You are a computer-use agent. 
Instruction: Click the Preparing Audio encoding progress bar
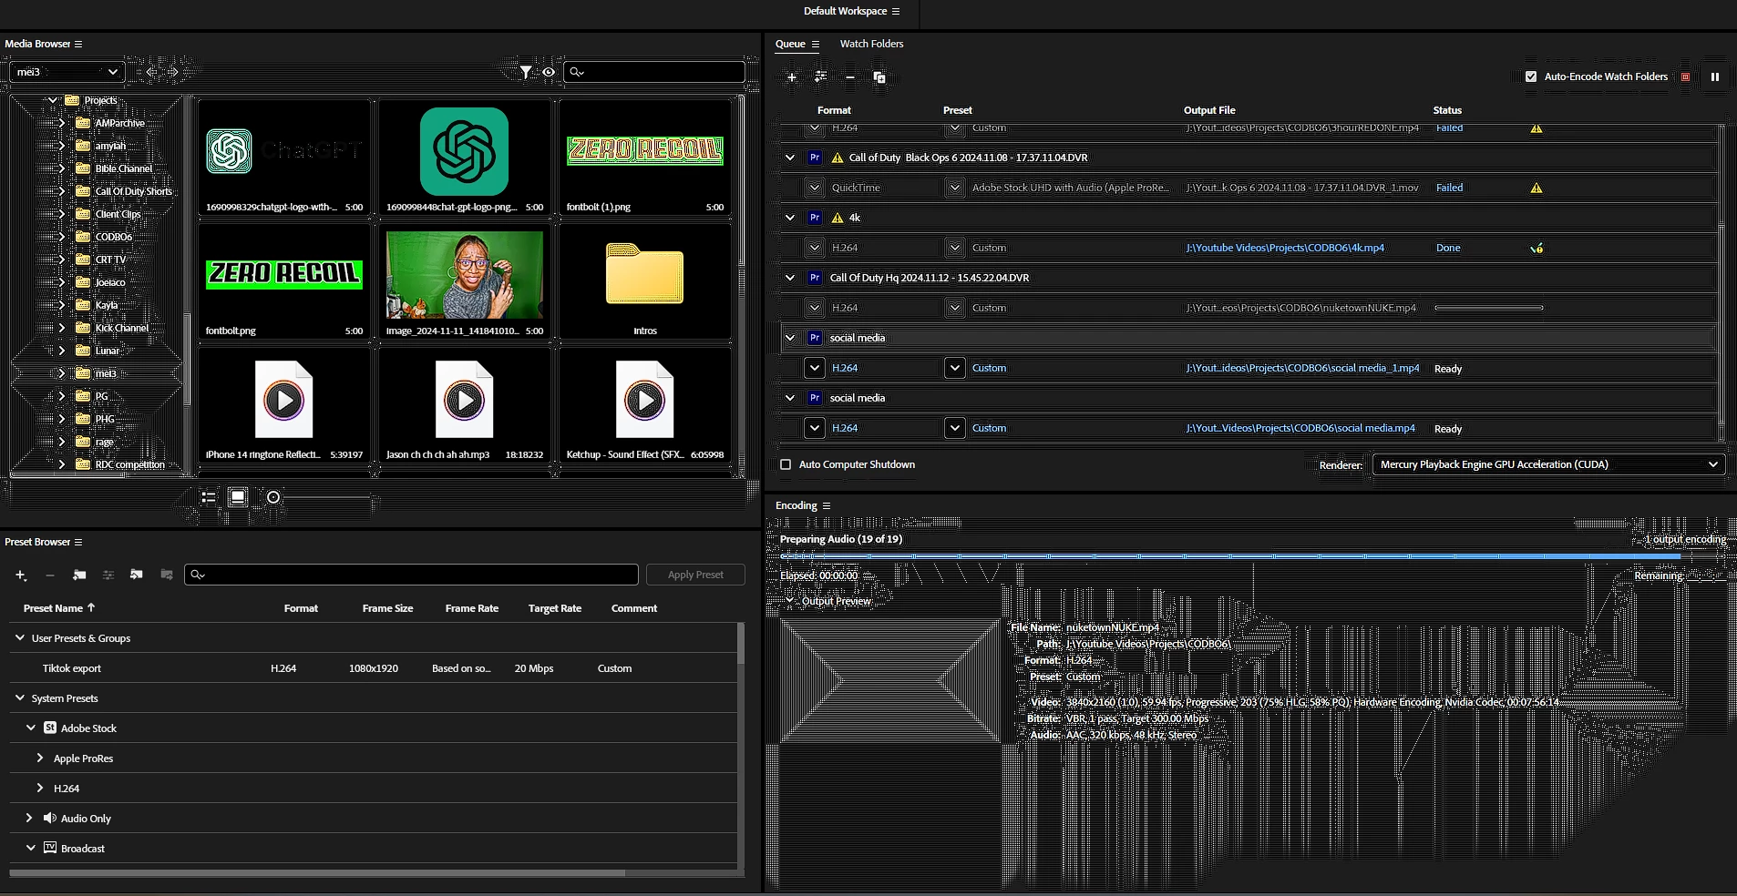click(1253, 555)
